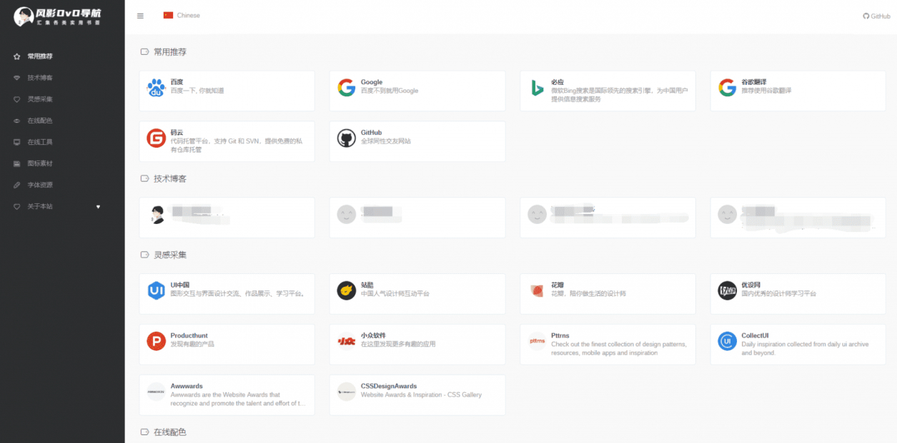Select the UI中国 logo icon

coord(156,290)
